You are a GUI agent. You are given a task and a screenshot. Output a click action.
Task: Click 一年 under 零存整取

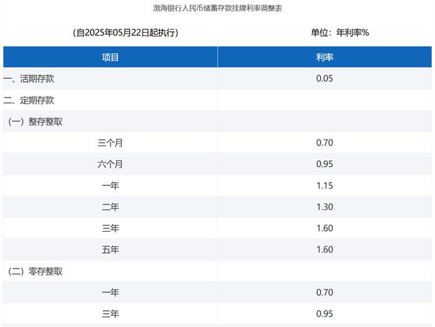110,292
